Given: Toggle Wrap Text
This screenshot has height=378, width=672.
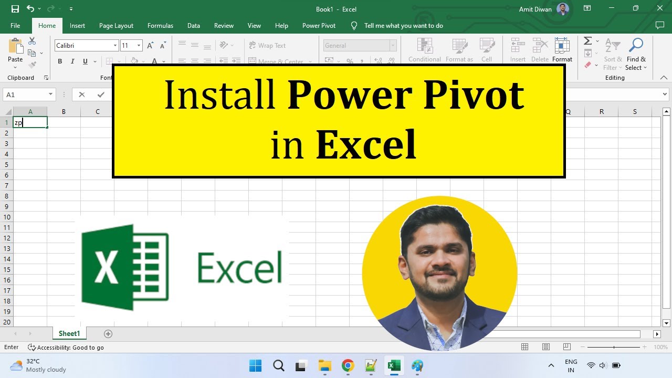Looking at the screenshot, I should (x=267, y=46).
